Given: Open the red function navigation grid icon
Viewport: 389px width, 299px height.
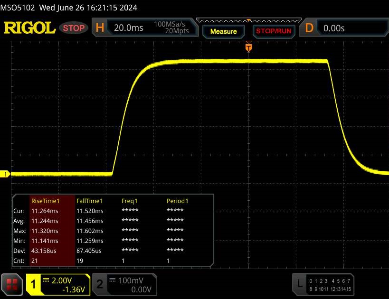Looking at the screenshot, I should tap(12, 285).
